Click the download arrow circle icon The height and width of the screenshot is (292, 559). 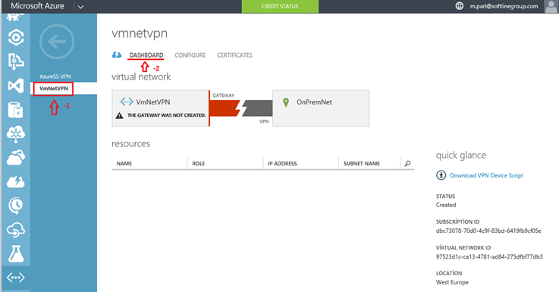point(441,175)
